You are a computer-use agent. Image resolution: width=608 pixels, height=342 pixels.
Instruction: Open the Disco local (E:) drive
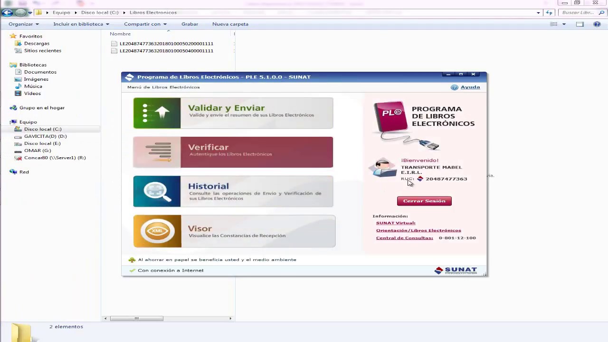pos(42,143)
